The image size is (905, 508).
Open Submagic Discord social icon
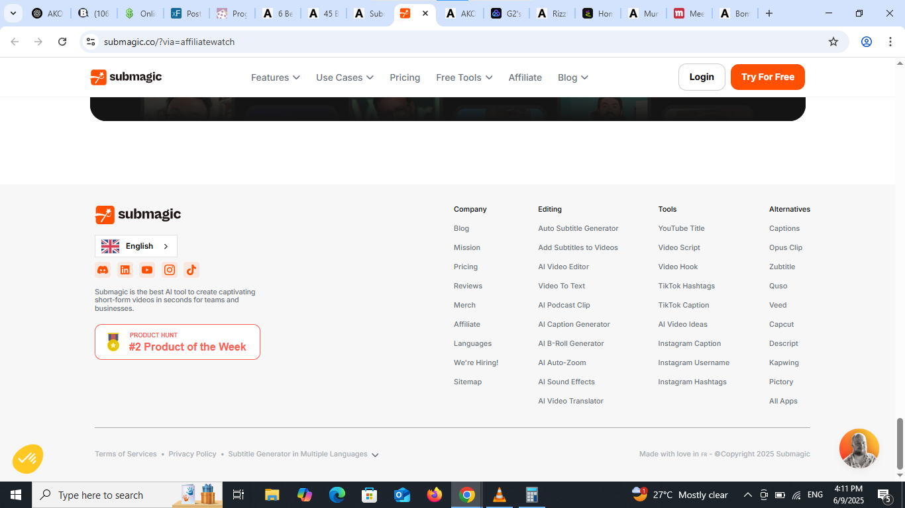(x=103, y=270)
